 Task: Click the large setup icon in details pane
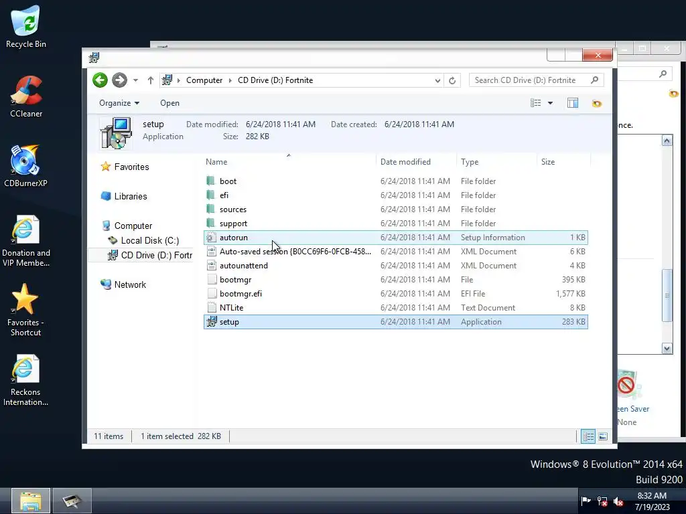(x=116, y=133)
